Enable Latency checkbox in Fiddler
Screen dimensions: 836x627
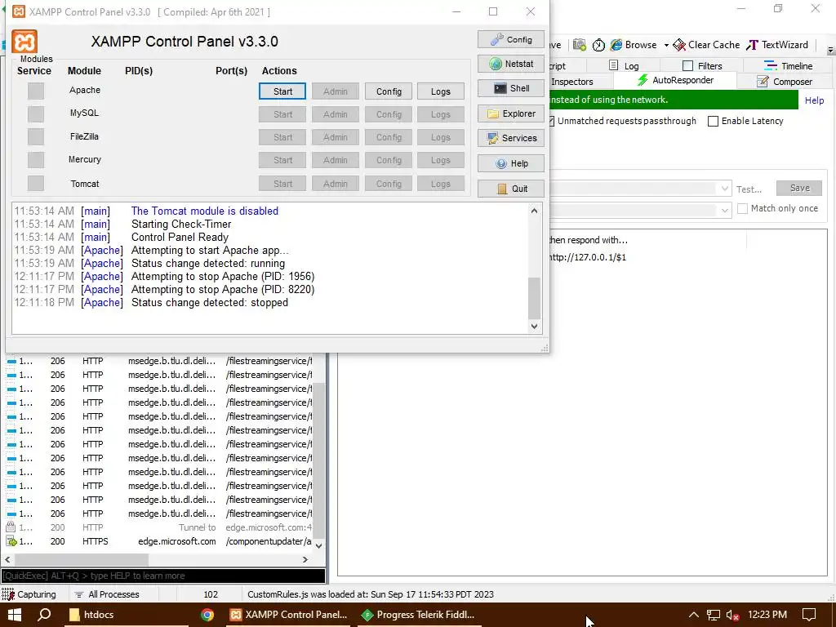(x=713, y=121)
